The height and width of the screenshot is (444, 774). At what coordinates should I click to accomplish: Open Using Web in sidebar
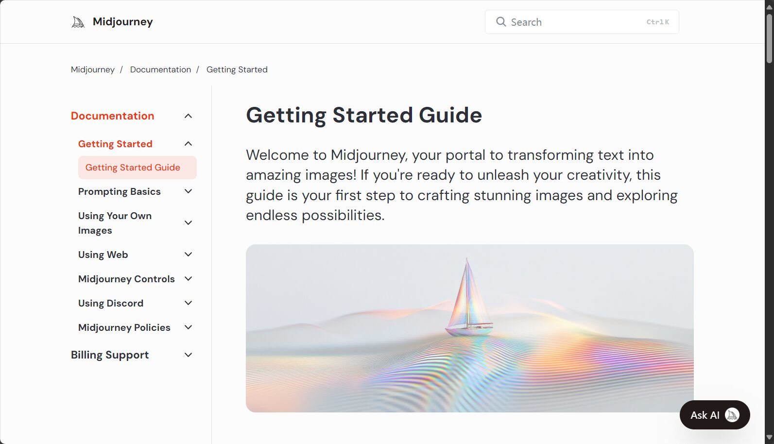[103, 255]
